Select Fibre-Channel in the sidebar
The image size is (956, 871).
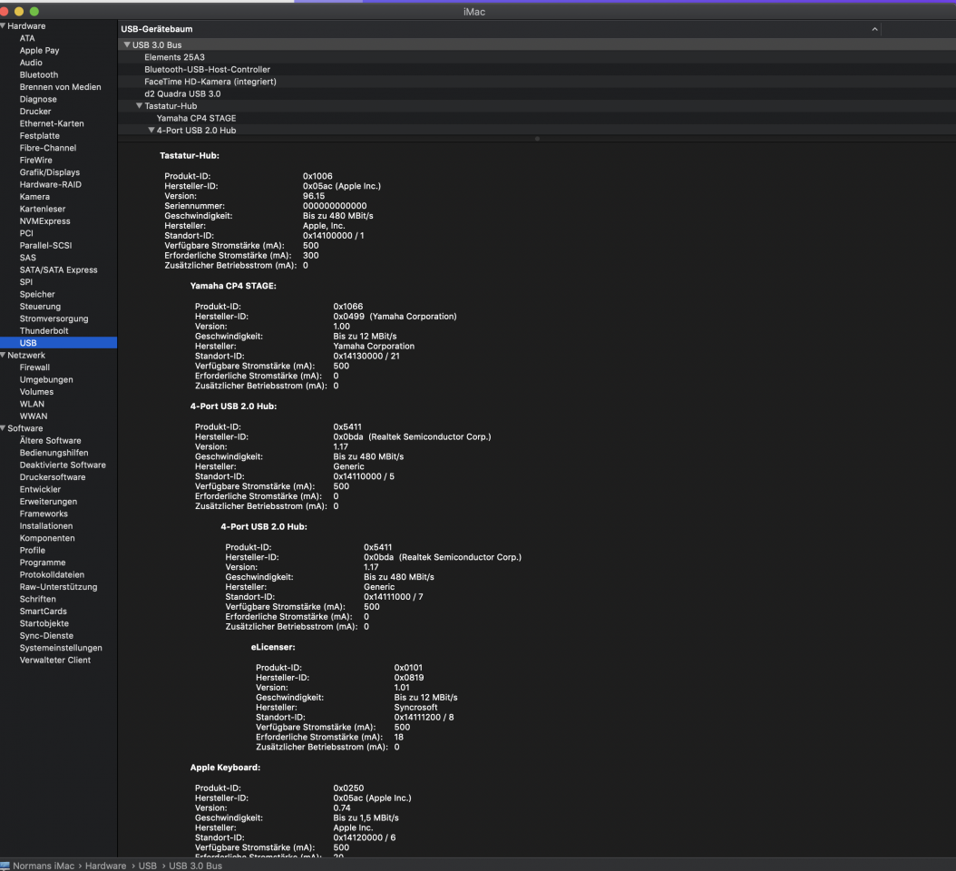point(47,148)
